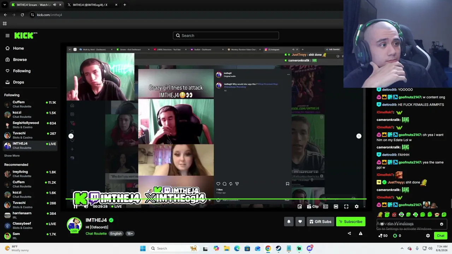Open SegisHollywood's channel from Following list

30,125
